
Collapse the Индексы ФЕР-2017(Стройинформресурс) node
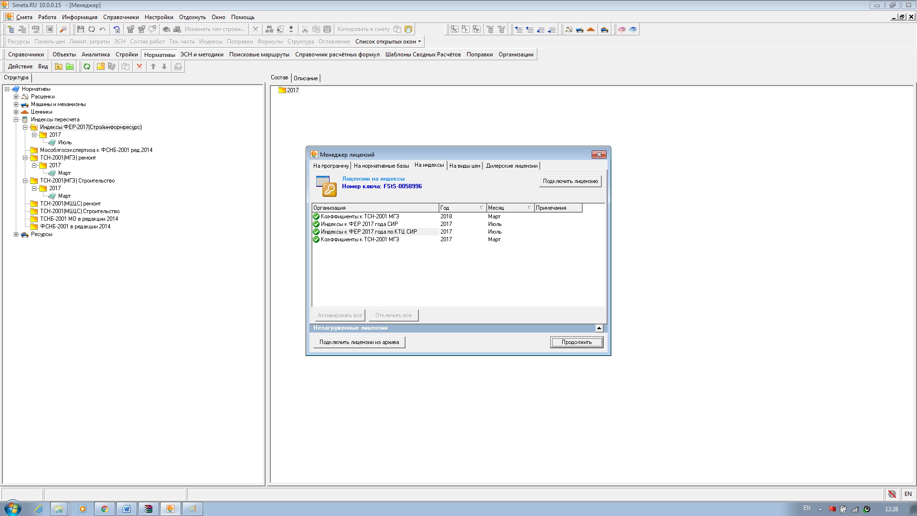point(25,127)
